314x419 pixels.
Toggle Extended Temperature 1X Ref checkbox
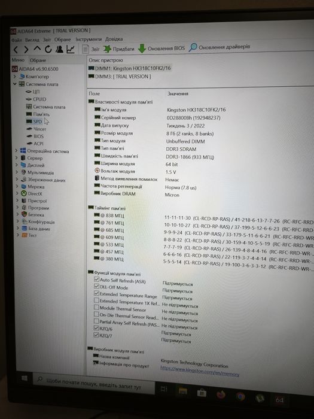[x=96, y=300]
